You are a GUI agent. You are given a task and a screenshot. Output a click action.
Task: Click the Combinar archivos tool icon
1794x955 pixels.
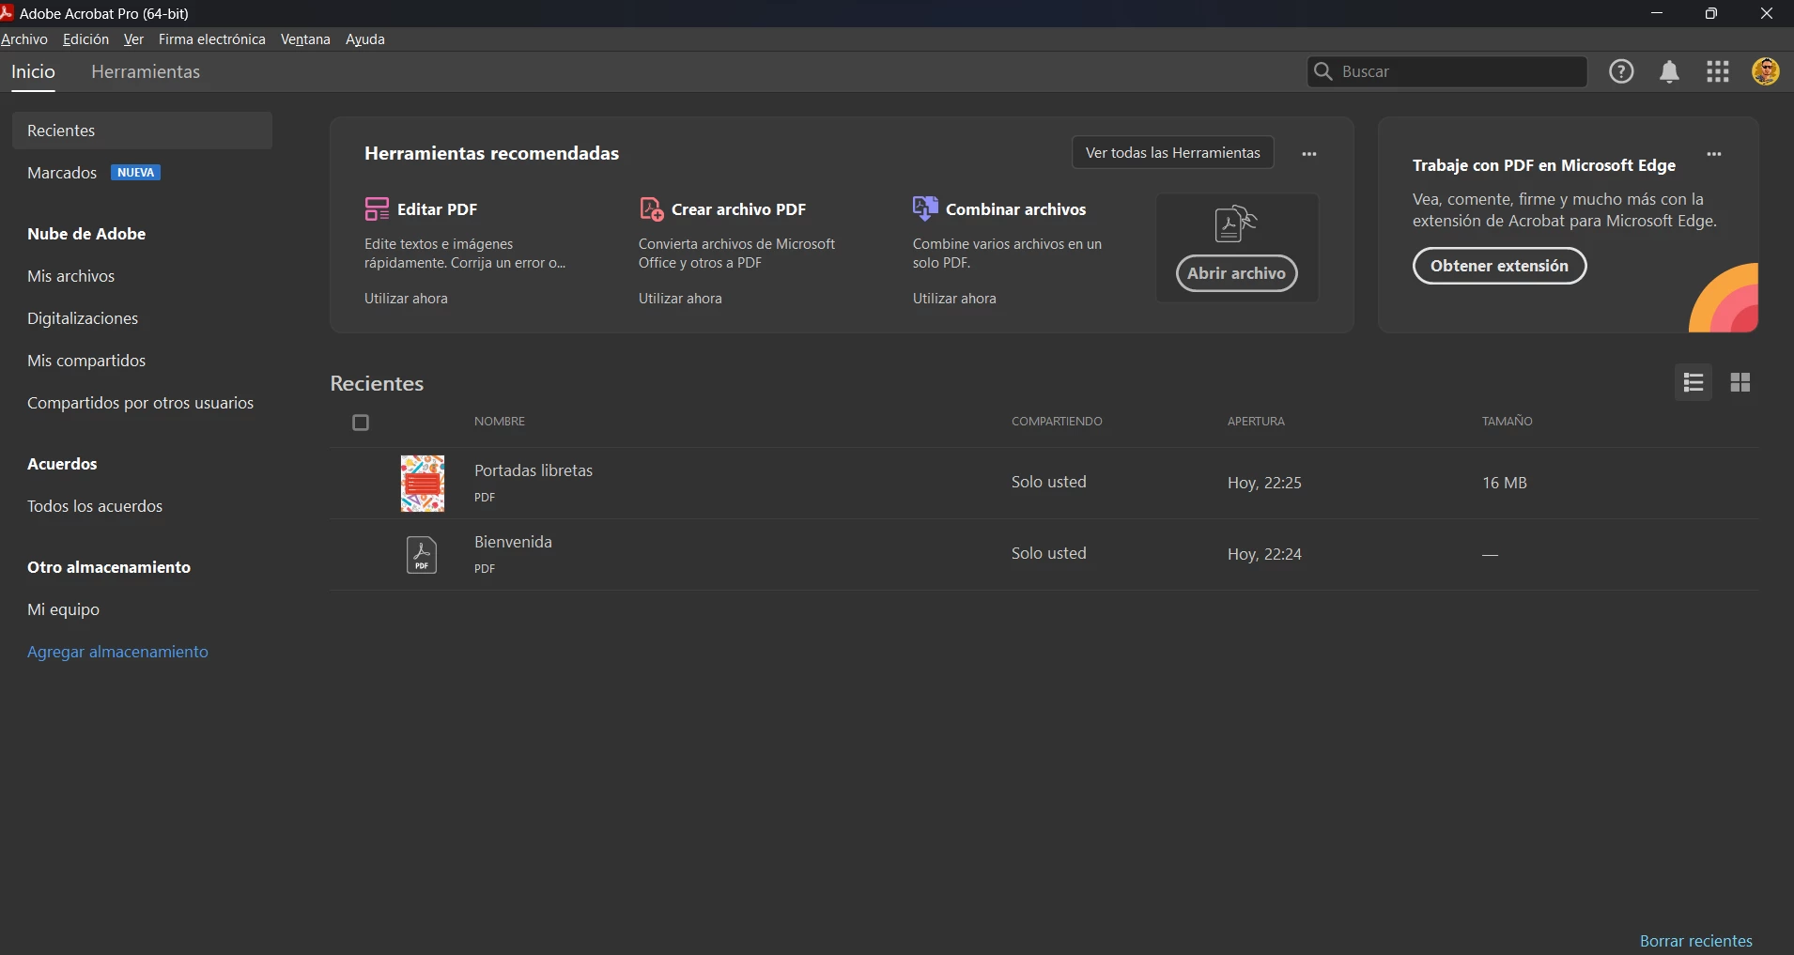[x=925, y=208]
